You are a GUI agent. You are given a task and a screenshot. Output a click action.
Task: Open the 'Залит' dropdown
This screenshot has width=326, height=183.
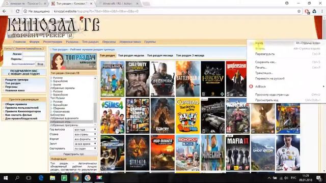click(x=85, y=144)
